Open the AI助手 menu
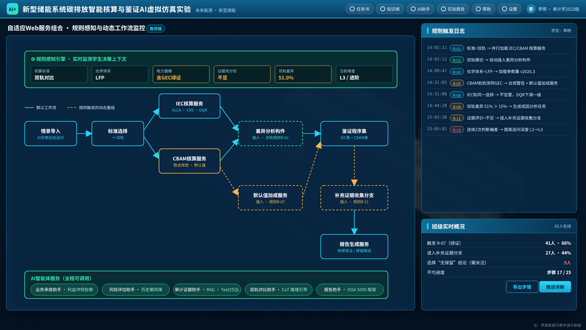The image size is (586, 330). tap(420, 9)
